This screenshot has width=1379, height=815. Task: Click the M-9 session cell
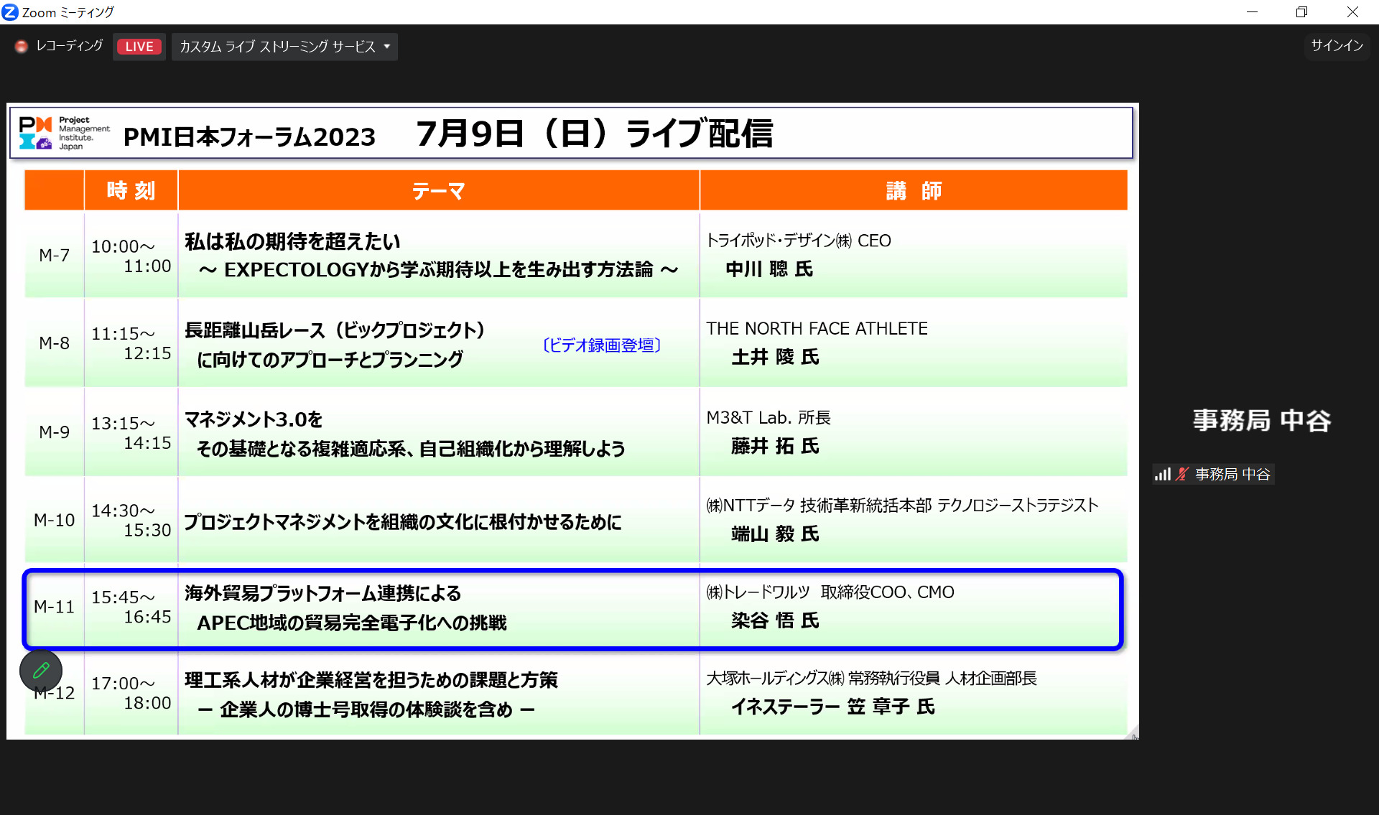click(x=55, y=432)
